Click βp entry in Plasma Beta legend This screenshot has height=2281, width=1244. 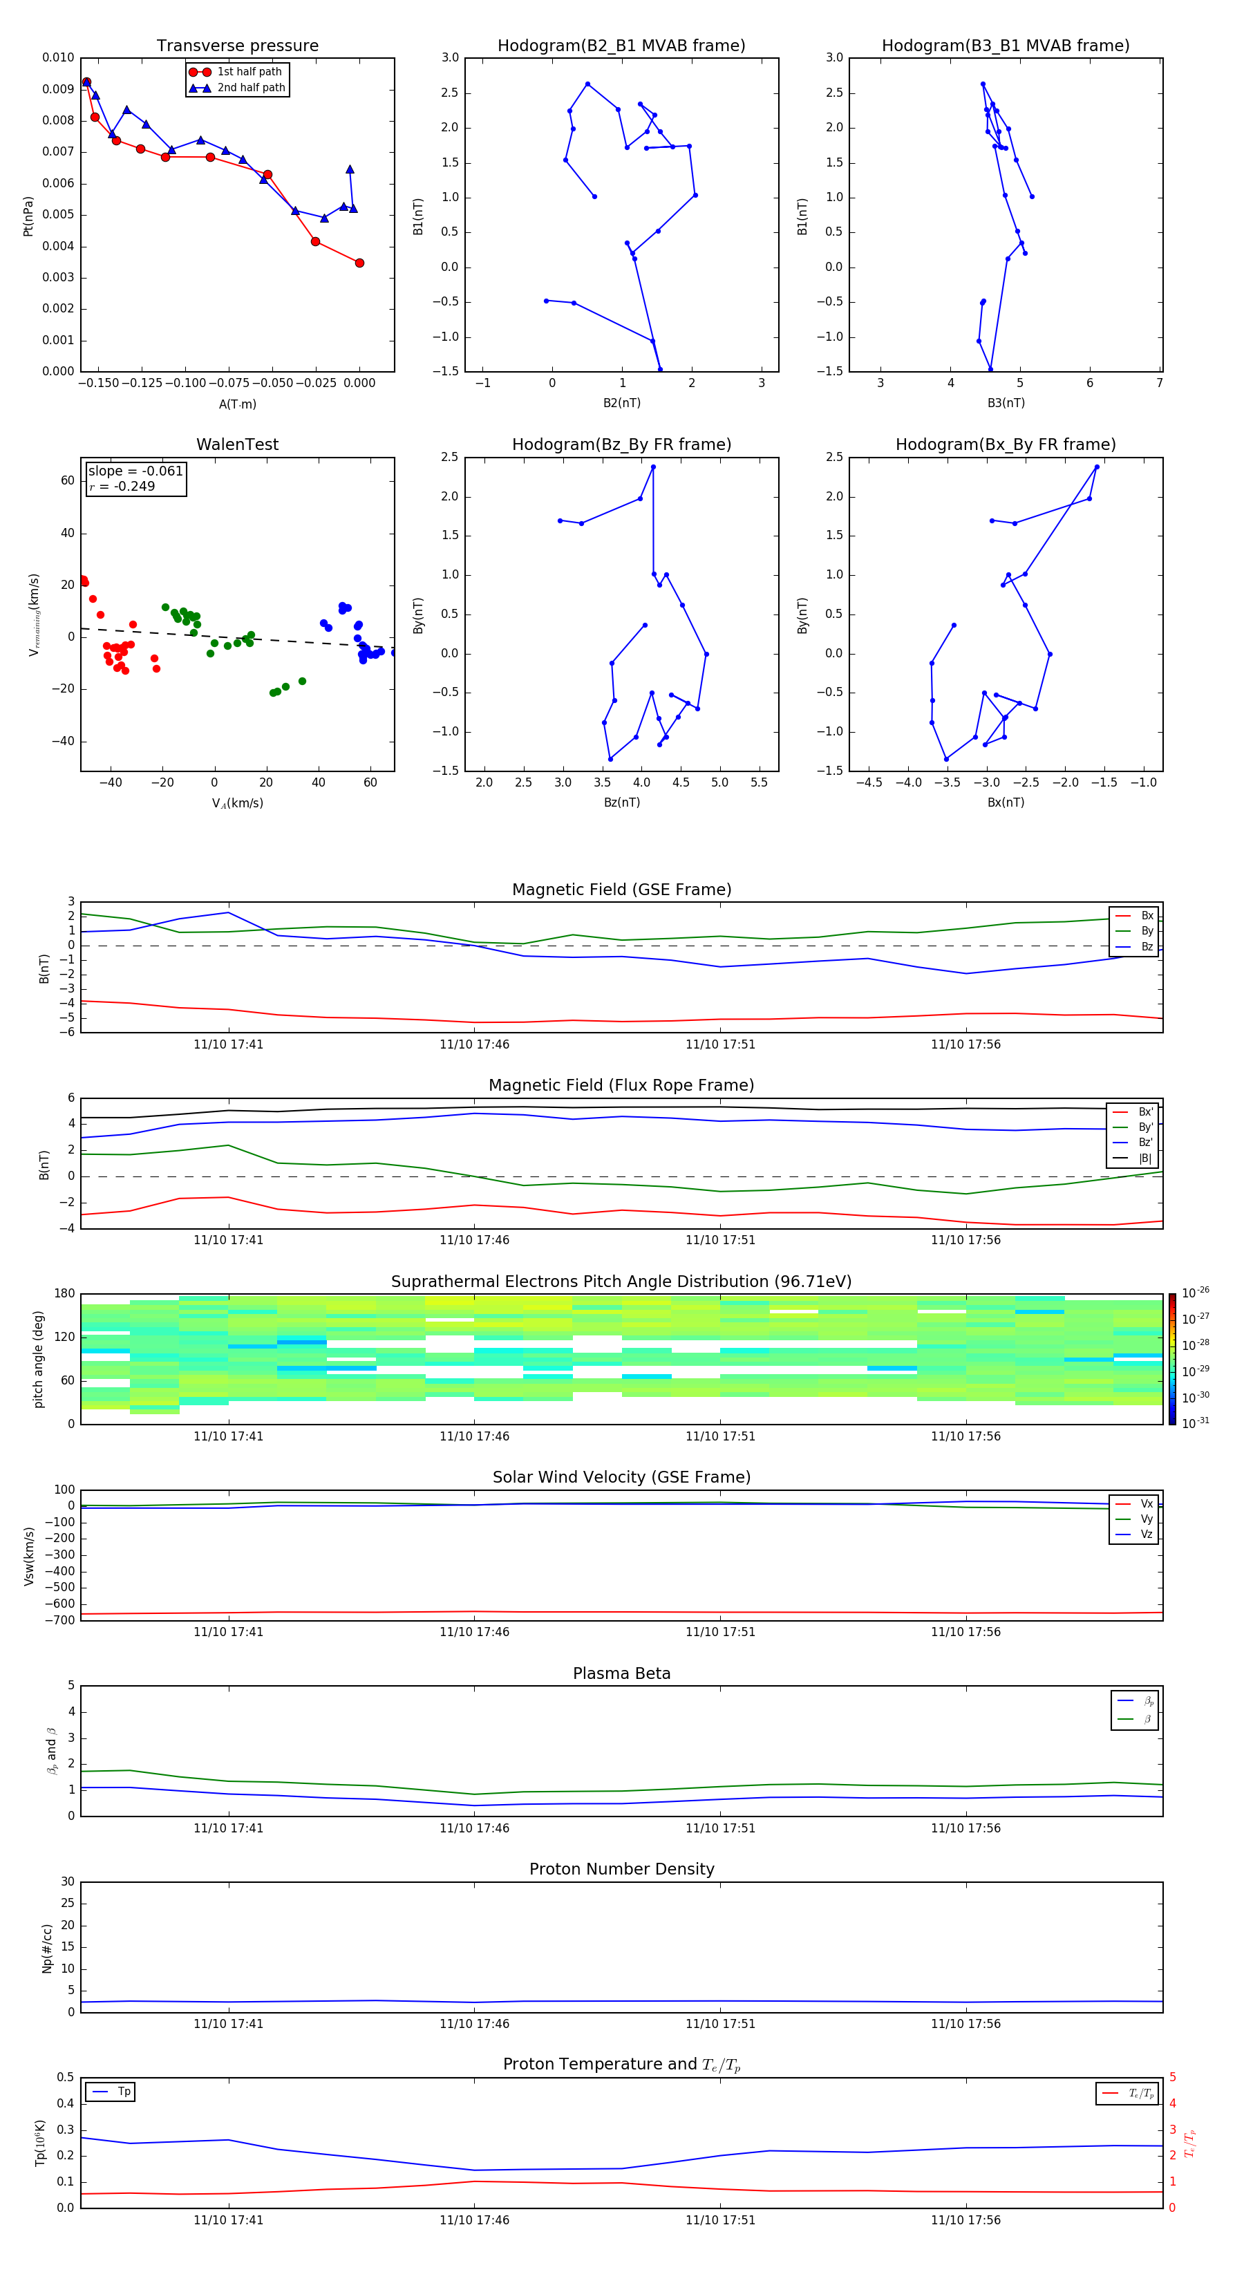tap(1135, 1701)
